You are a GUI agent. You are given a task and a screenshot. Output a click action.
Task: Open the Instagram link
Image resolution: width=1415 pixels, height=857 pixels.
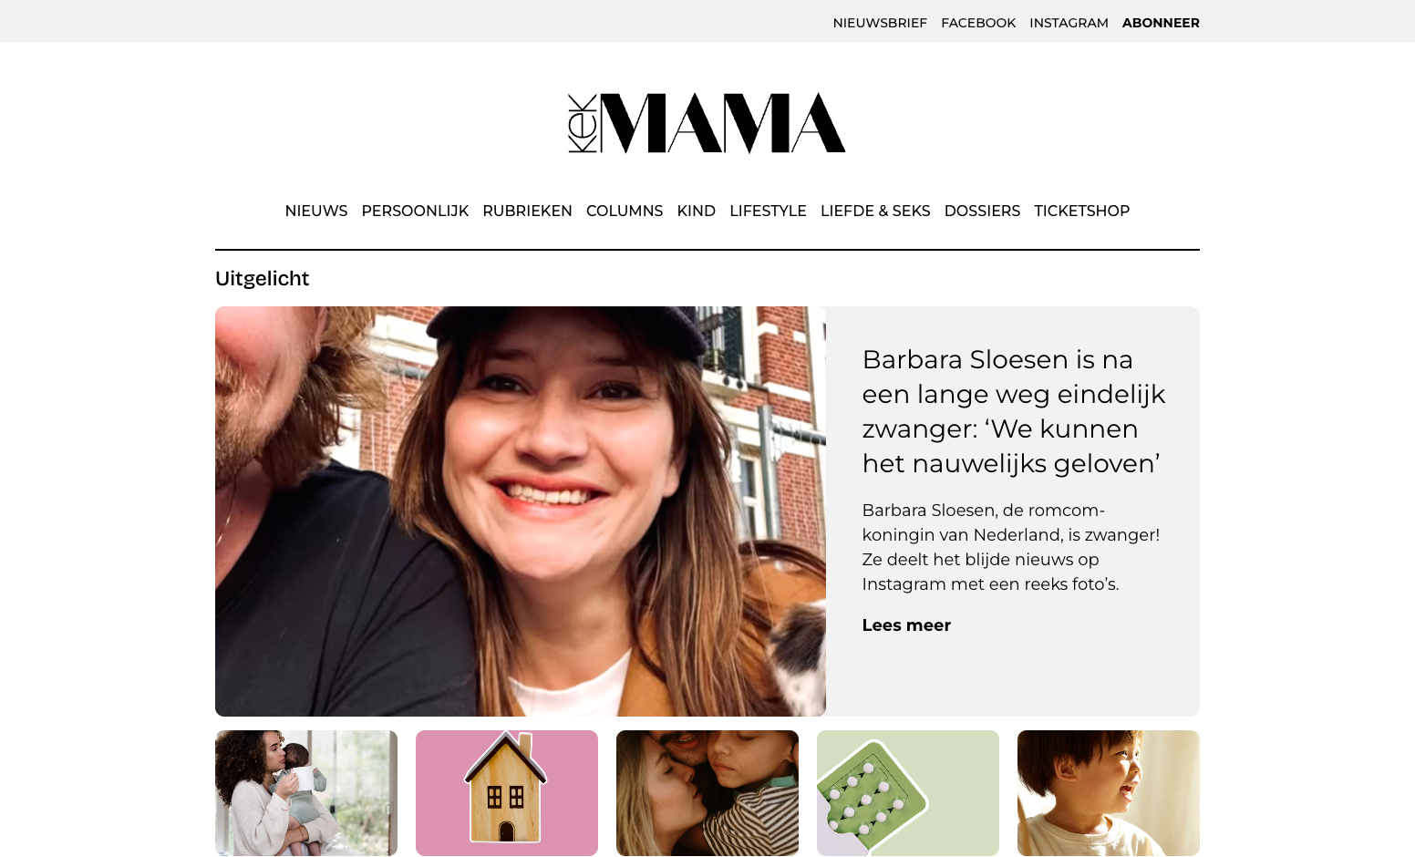1069,23
